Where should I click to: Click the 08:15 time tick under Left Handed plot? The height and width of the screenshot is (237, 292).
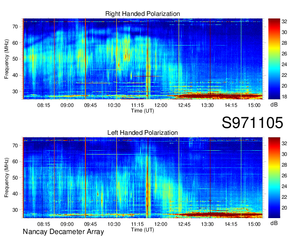pyautogui.click(x=43, y=224)
